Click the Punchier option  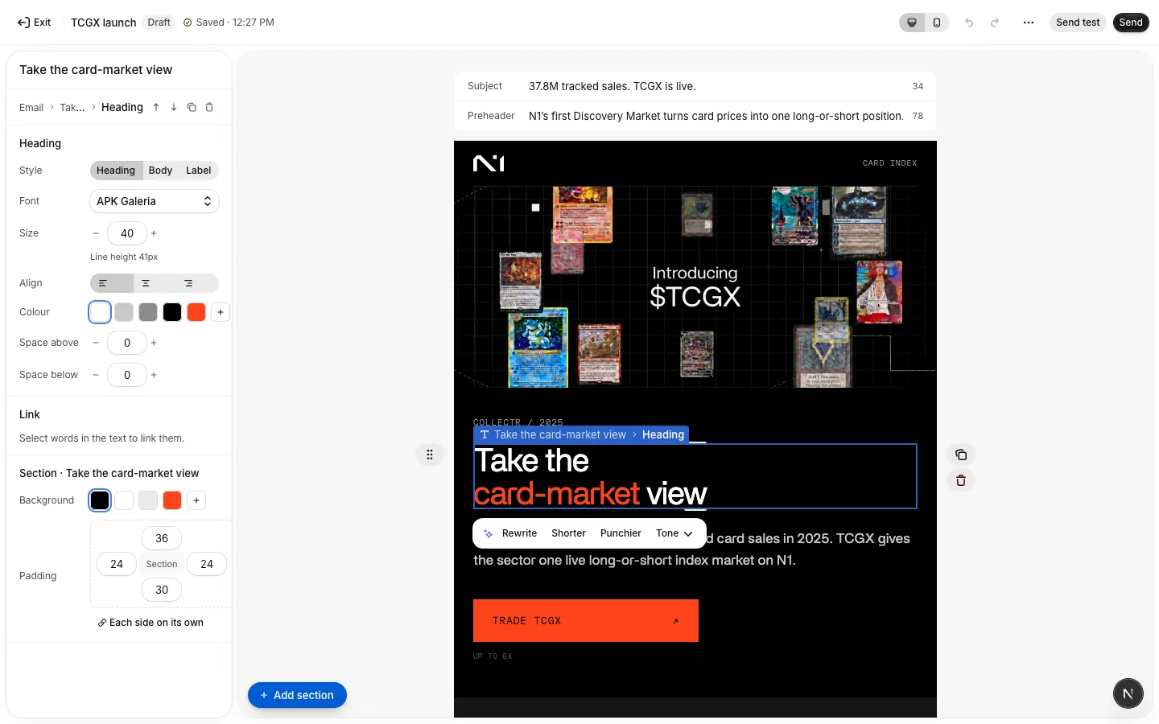tap(621, 533)
